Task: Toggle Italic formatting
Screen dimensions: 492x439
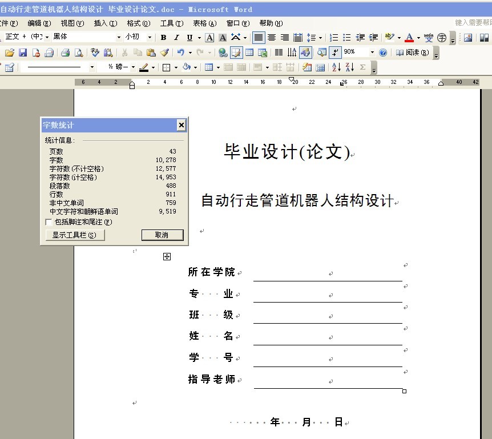Action: (x=177, y=38)
